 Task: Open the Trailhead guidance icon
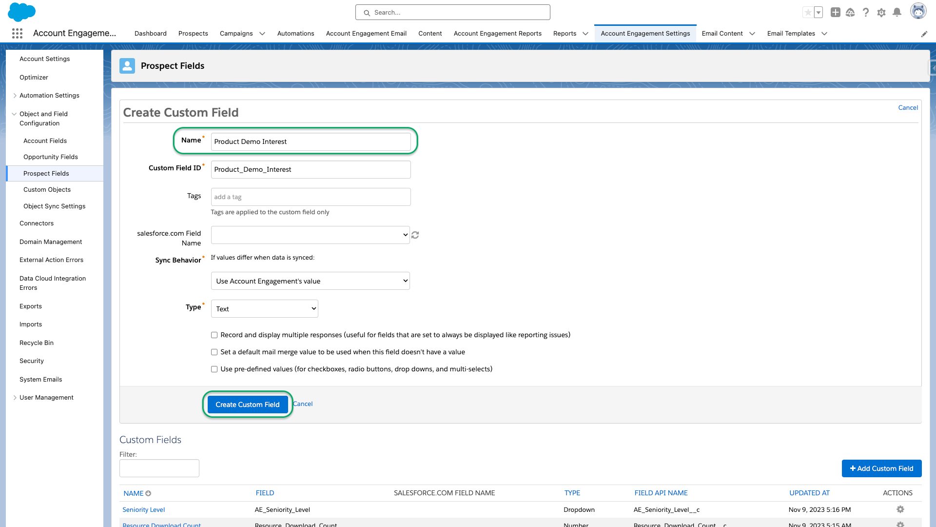850,13
